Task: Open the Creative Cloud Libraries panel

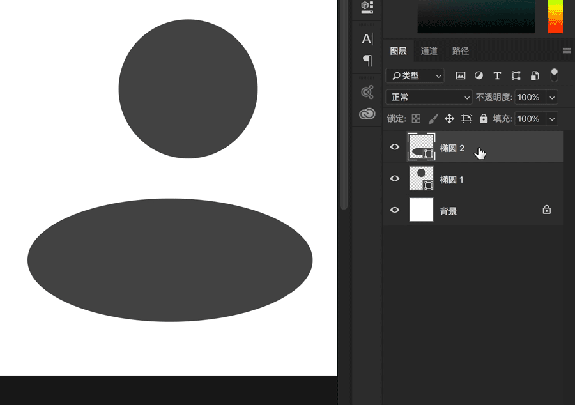Action: 367,114
